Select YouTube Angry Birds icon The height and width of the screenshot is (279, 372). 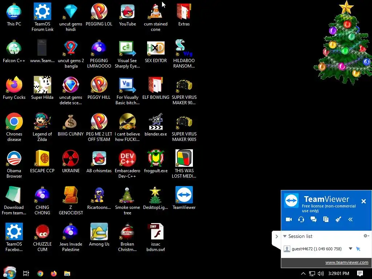pyautogui.click(x=128, y=15)
